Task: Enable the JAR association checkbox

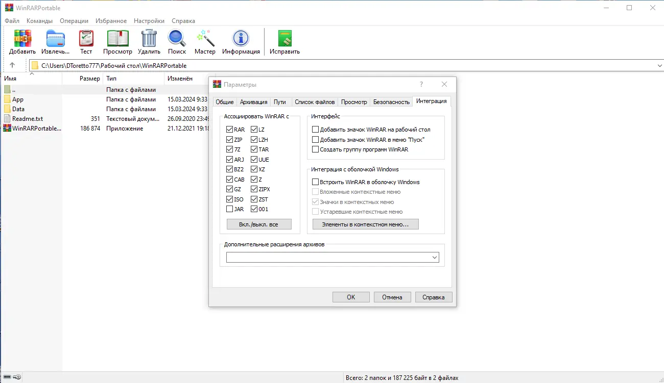Action: coord(230,209)
